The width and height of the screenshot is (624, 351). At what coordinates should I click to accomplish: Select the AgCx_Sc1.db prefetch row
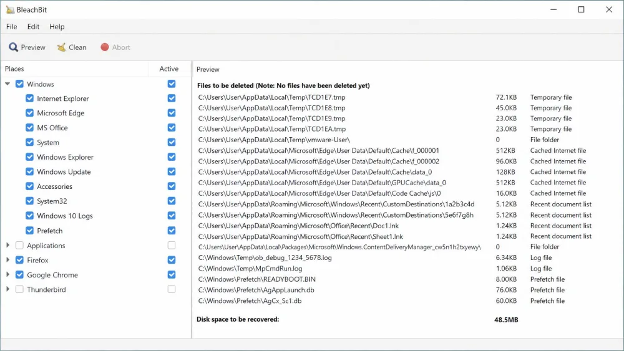(x=250, y=301)
